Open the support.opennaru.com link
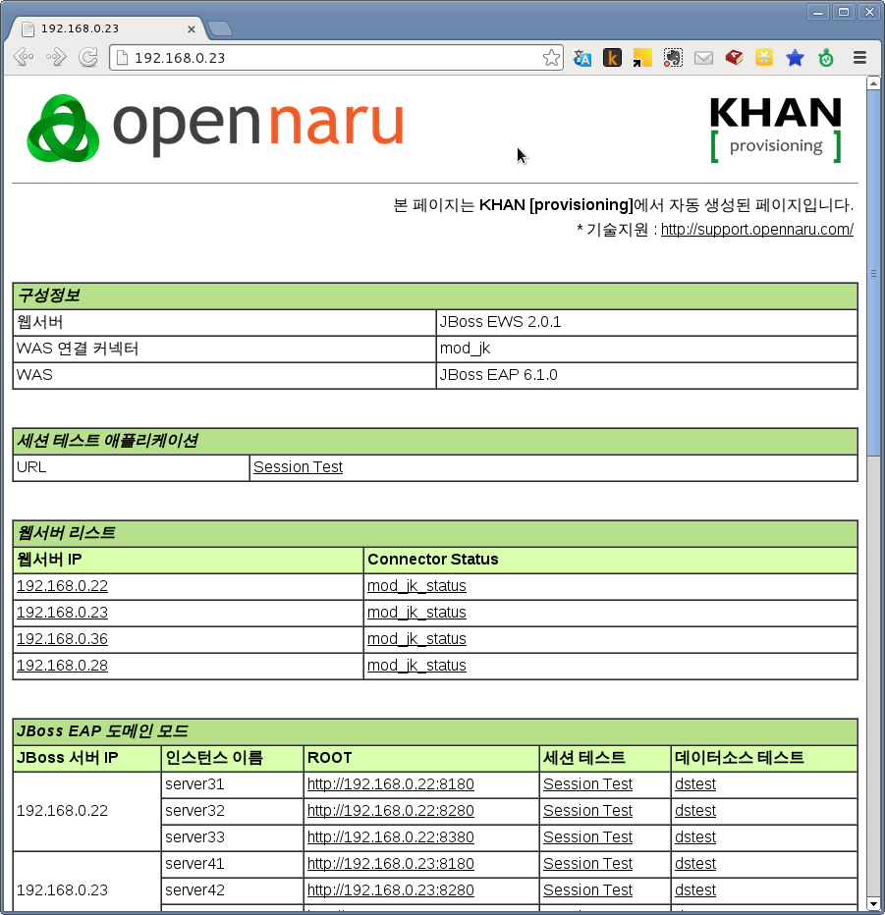 (756, 230)
